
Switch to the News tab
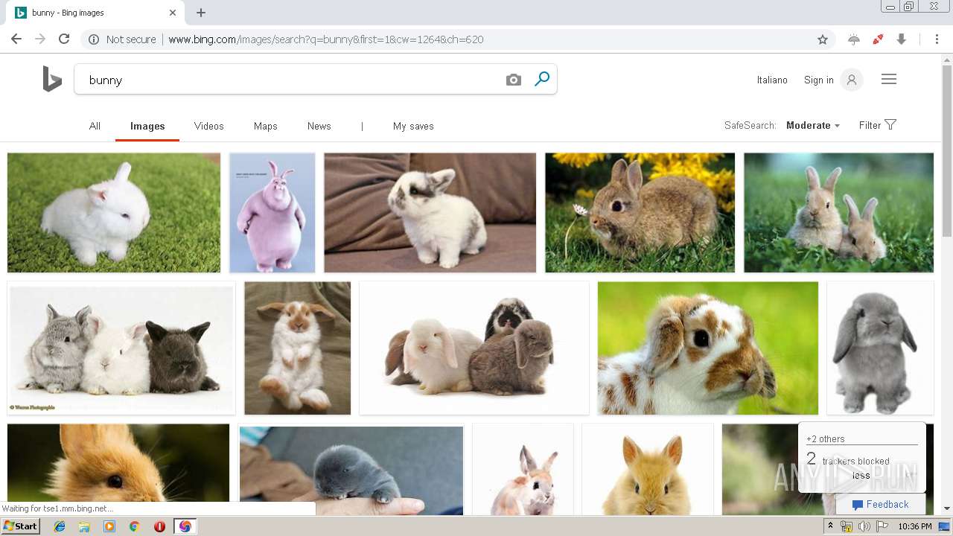pyautogui.click(x=319, y=126)
